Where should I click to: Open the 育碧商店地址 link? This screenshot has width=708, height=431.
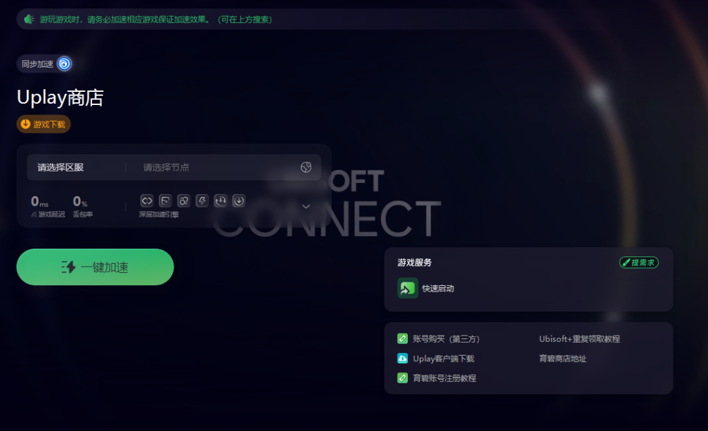(563, 358)
